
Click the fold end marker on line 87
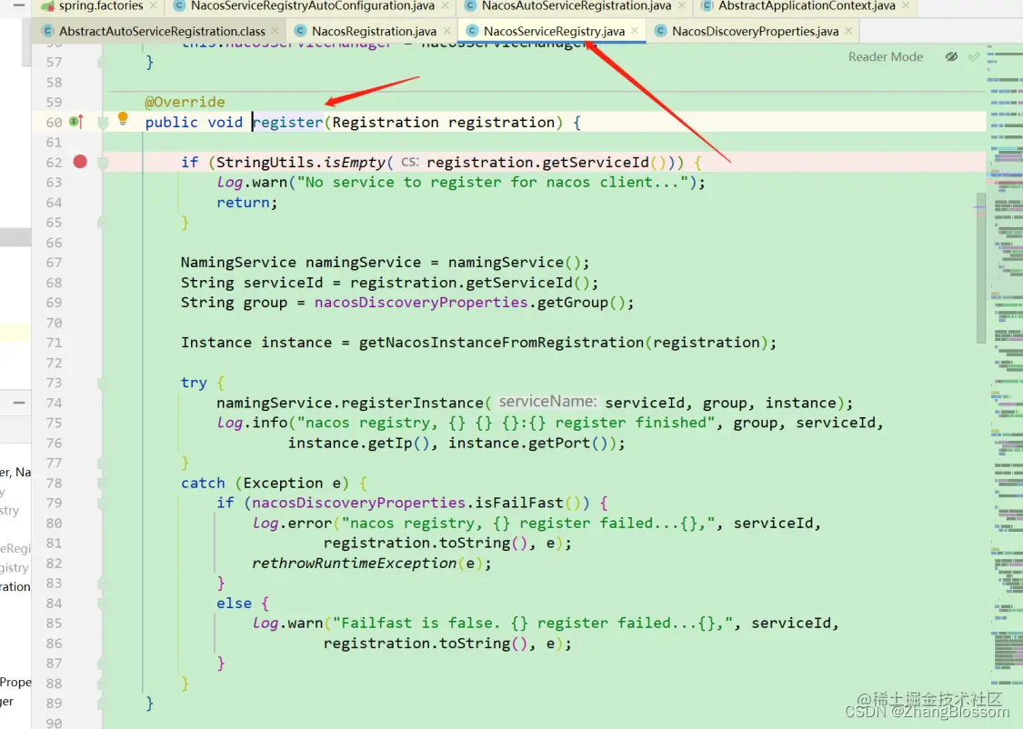point(103,664)
